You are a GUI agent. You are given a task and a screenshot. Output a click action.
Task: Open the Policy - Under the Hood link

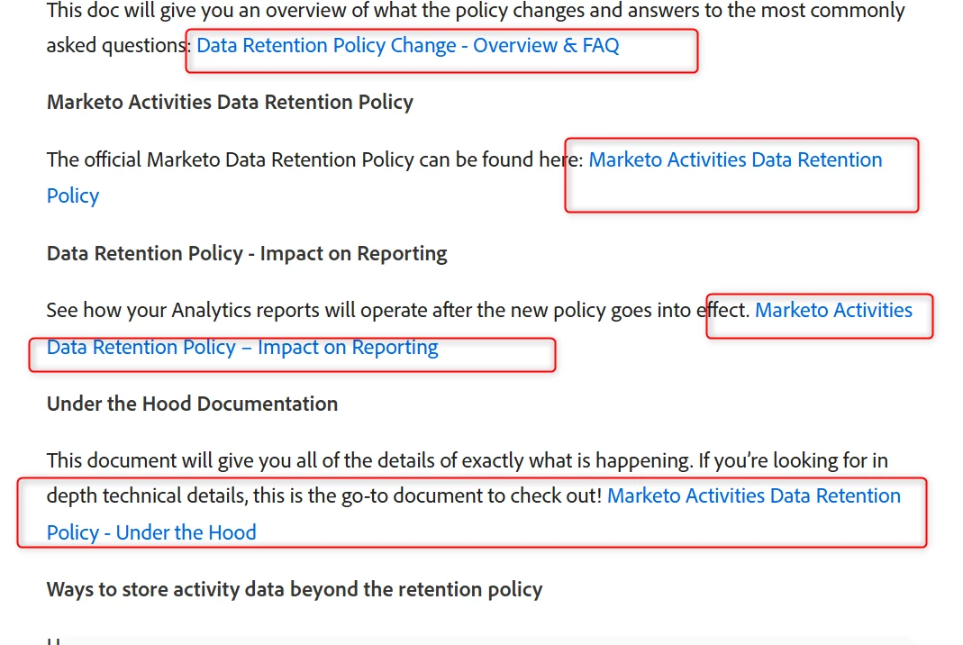click(151, 532)
